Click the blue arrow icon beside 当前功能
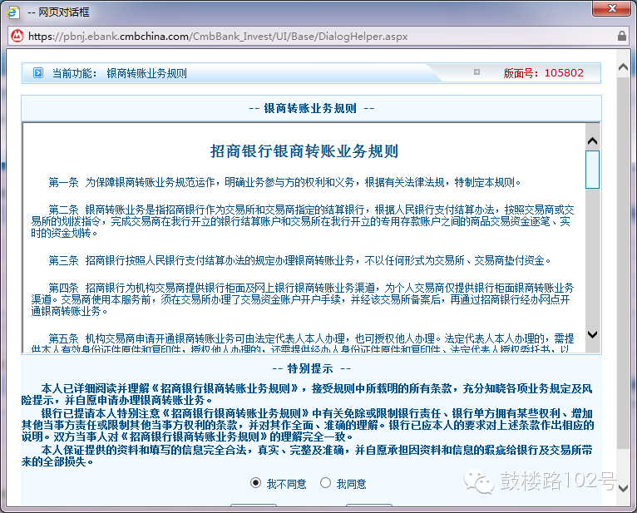This screenshot has height=513, width=637. click(x=38, y=73)
